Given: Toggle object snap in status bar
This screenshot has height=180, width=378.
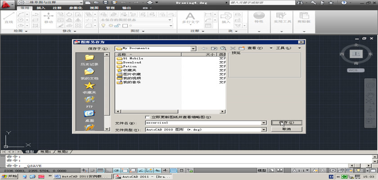Looking at the screenshot, I should pos(125,171).
